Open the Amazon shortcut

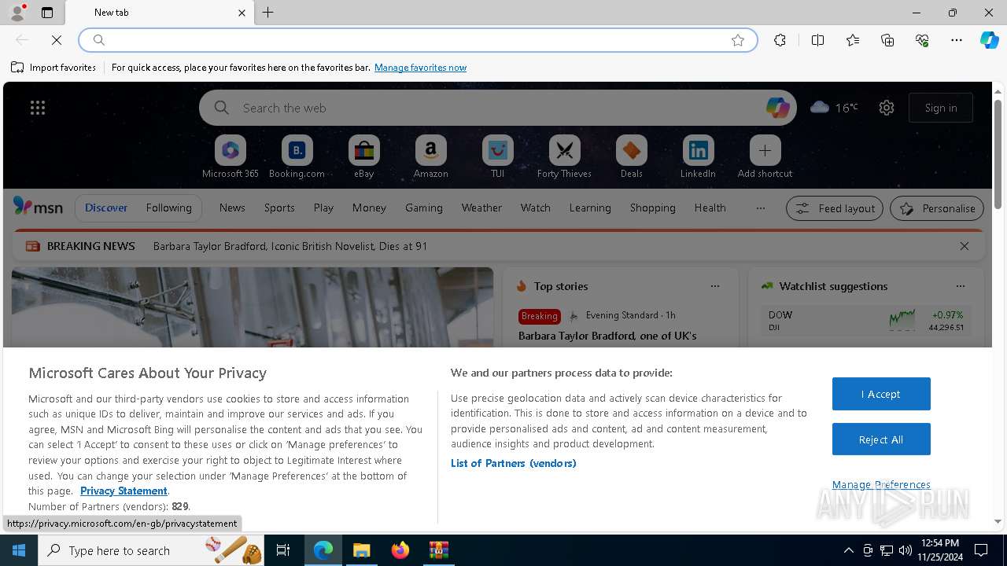click(430, 157)
